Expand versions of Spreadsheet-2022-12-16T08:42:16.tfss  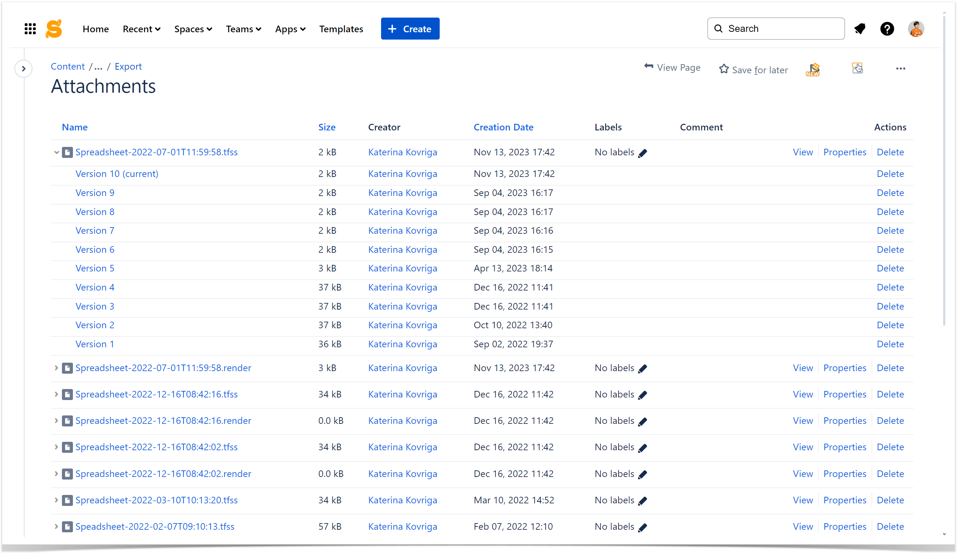coord(56,394)
